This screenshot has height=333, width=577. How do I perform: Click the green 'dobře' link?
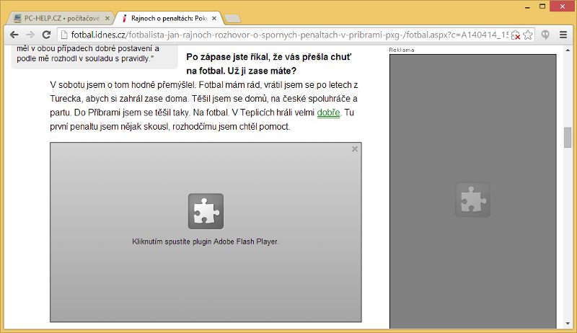pos(328,112)
